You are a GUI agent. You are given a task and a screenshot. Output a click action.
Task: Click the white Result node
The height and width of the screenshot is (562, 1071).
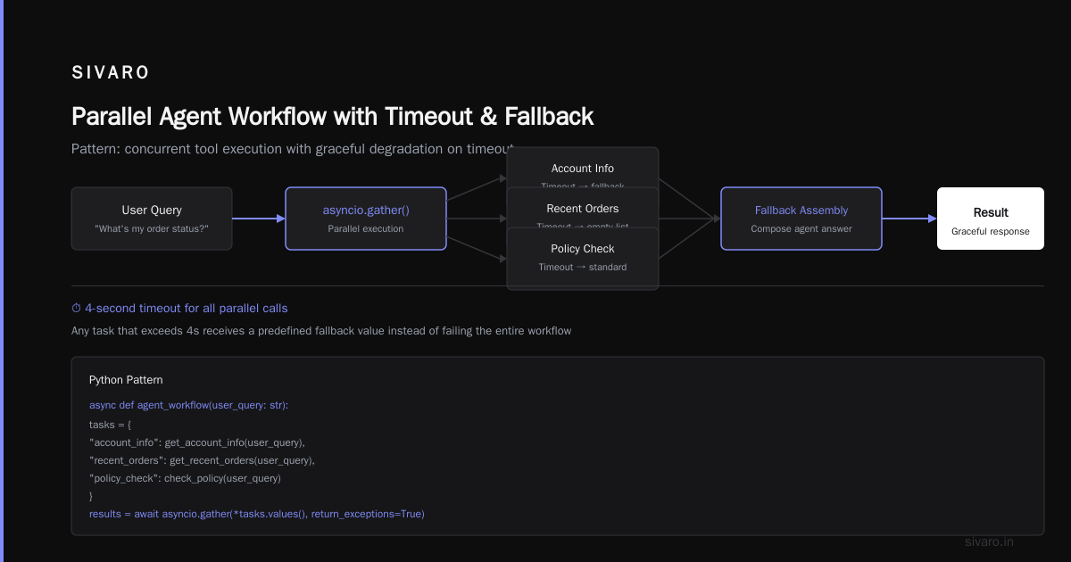click(991, 219)
